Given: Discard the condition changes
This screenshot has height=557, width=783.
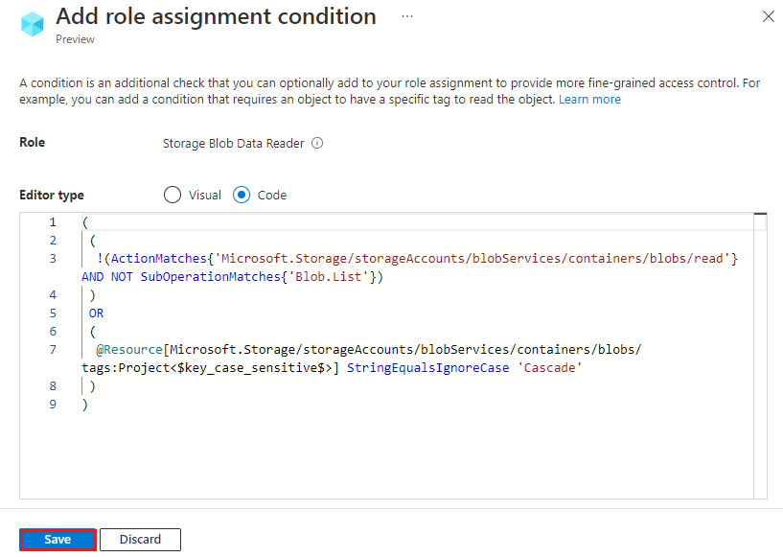Looking at the screenshot, I should (x=140, y=539).
